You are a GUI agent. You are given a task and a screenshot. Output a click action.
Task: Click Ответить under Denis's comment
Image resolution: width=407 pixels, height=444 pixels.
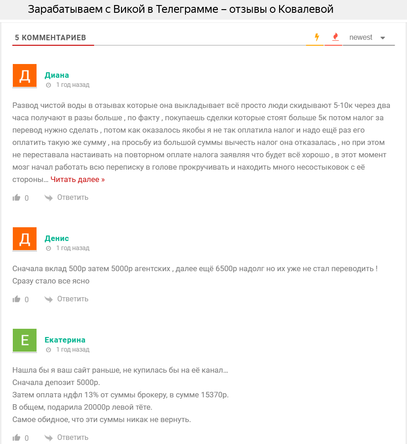pyautogui.click(x=73, y=299)
